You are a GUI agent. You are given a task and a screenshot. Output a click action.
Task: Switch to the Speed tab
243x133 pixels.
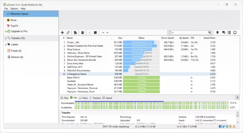pos(107,98)
